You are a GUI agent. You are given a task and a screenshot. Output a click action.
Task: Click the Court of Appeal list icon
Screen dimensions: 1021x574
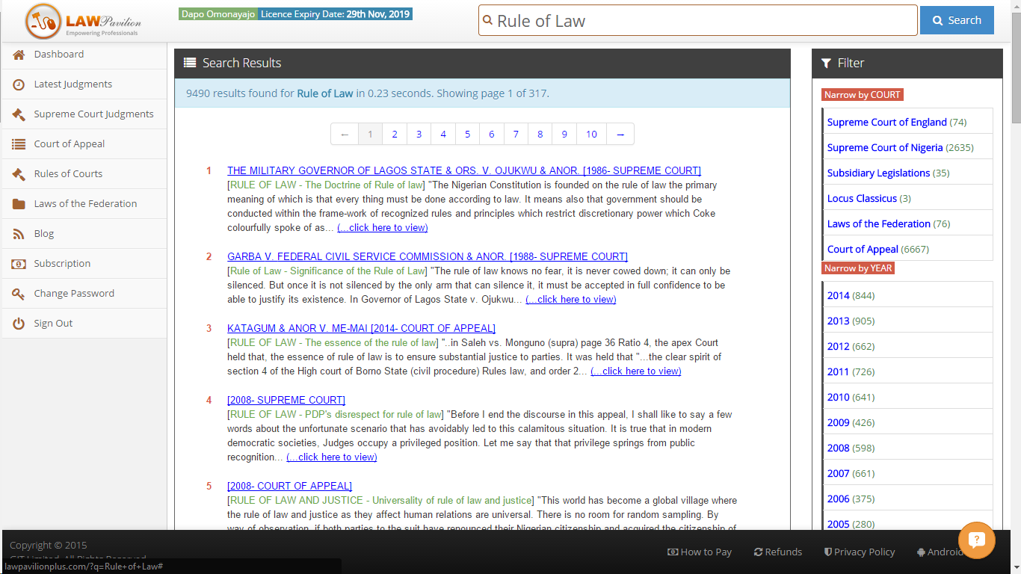[19, 144]
